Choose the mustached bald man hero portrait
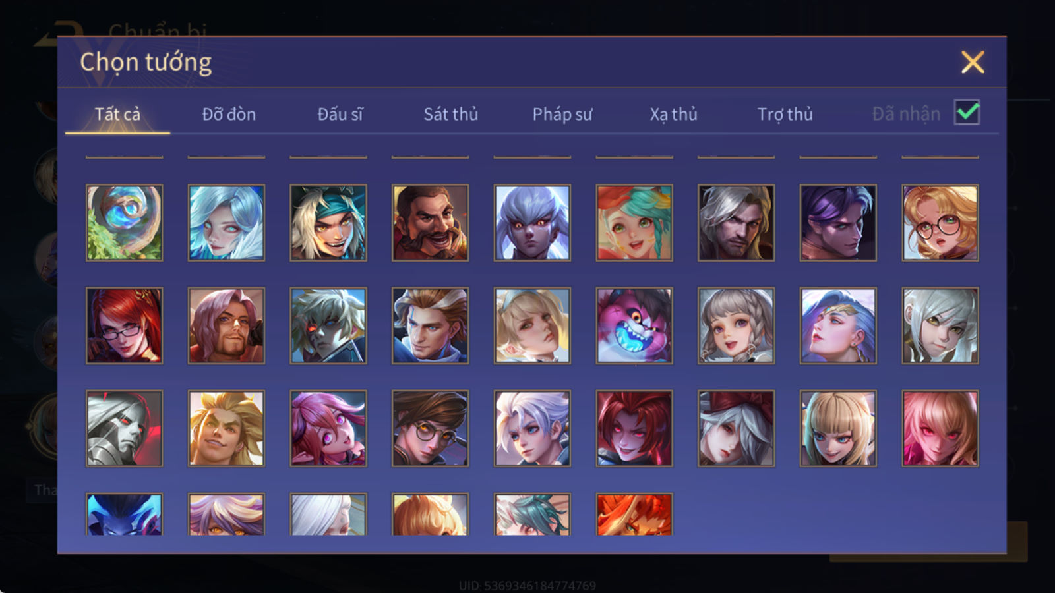 (430, 223)
